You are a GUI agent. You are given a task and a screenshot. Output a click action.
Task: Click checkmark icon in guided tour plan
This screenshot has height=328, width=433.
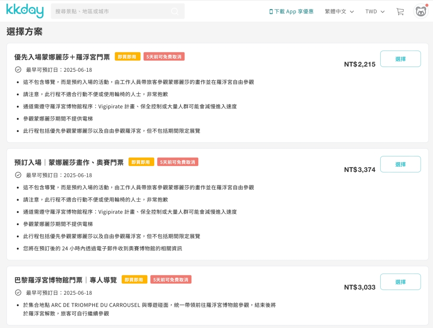[18, 293]
